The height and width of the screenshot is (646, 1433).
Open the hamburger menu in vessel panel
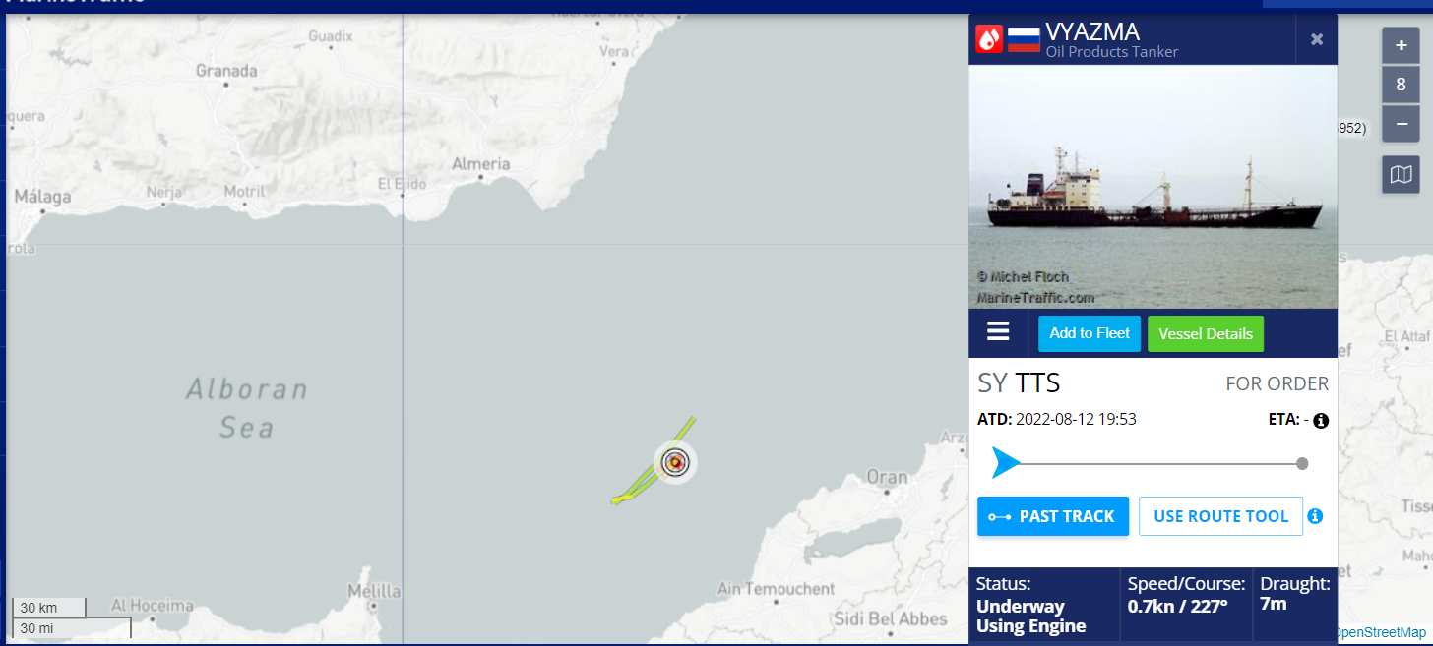click(998, 332)
